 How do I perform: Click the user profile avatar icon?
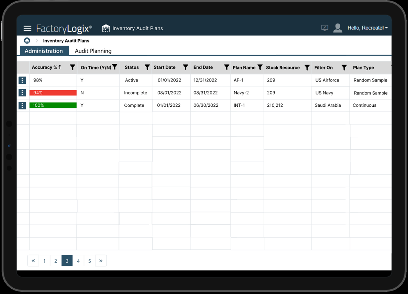click(x=338, y=28)
